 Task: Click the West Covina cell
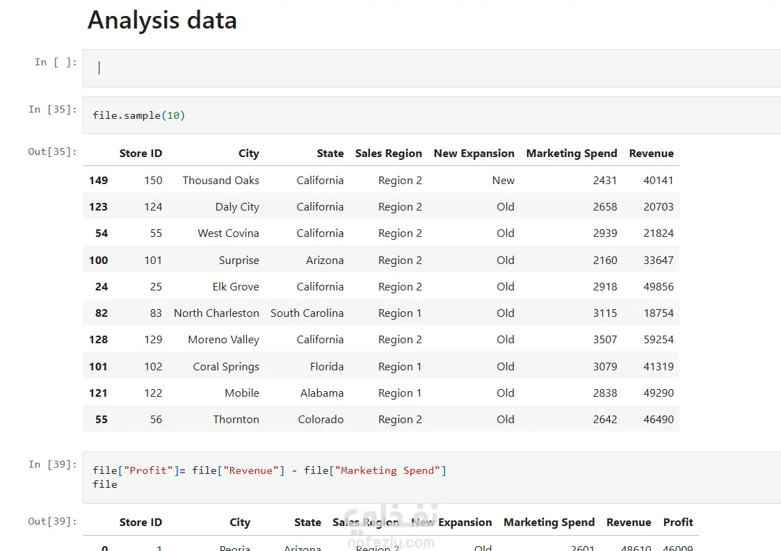click(x=228, y=233)
